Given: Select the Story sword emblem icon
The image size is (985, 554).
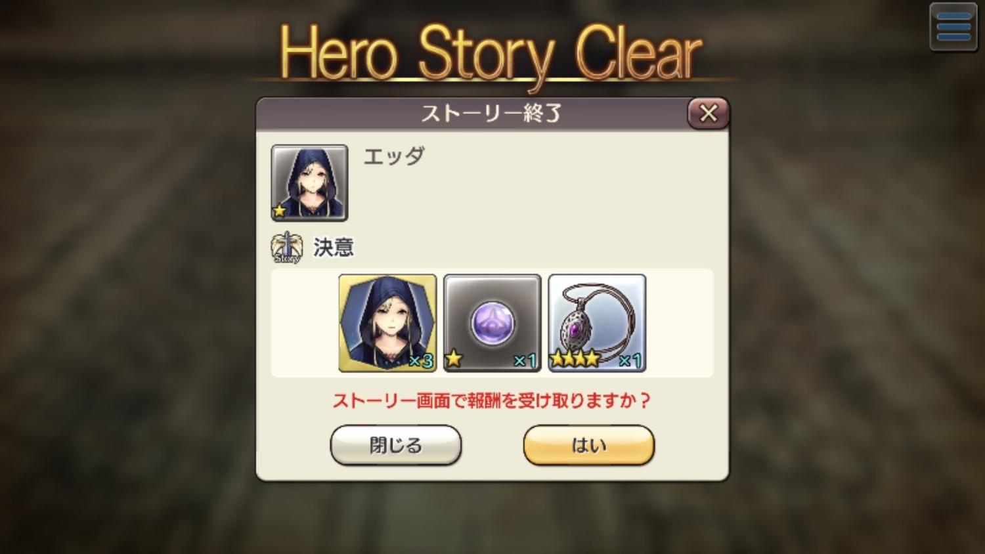Looking at the screenshot, I should tap(286, 247).
